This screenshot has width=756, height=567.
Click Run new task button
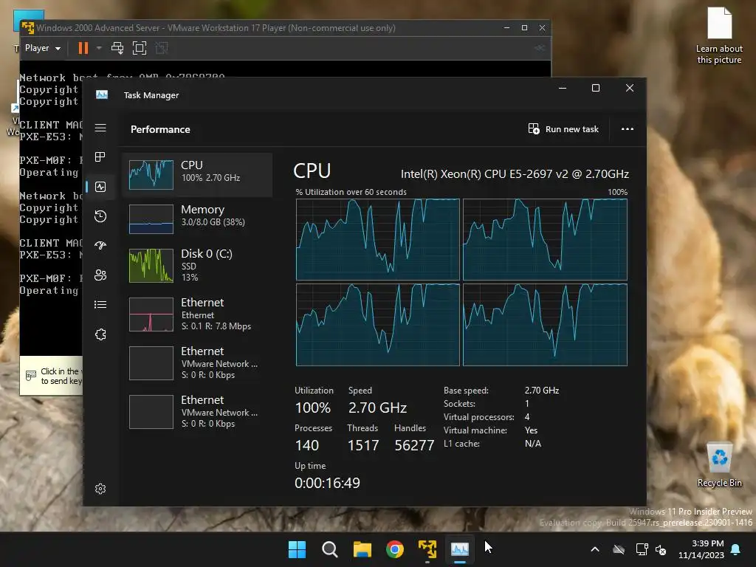(x=563, y=129)
